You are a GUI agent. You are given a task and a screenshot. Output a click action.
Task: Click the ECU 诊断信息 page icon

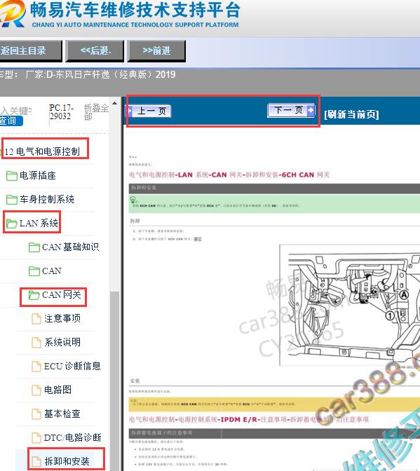(x=36, y=367)
